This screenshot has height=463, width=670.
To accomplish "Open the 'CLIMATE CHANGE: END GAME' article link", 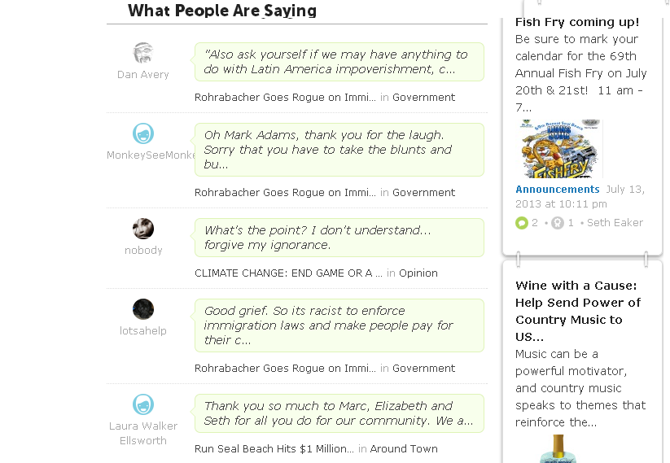I will pyautogui.click(x=287, y=273).
